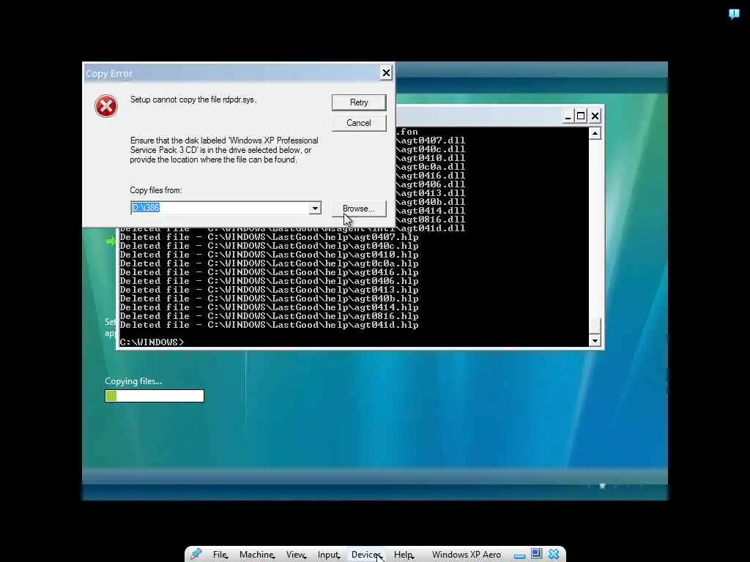The image size is (750, 562).
Task: Close the command prompt window
Action: tap(595, 116)
